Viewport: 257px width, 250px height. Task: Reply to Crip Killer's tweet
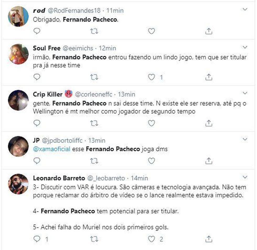(x=37, y=123)
